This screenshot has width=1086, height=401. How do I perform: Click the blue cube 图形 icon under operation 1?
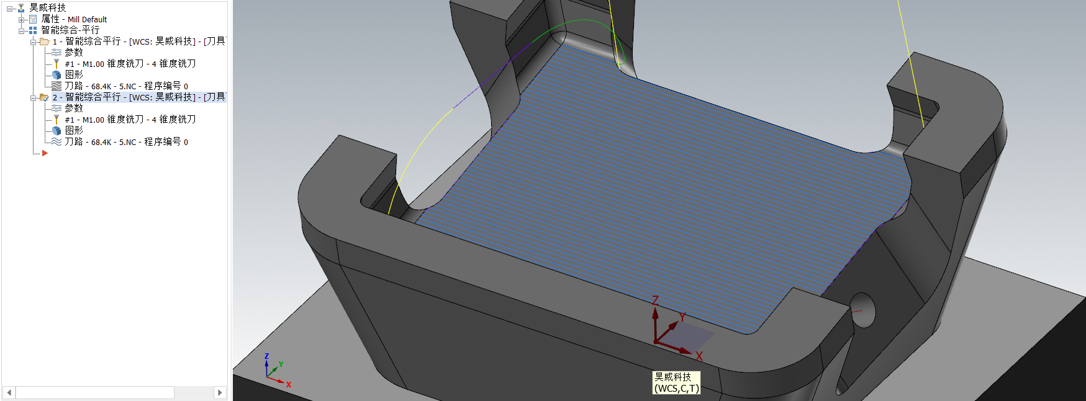pyautogui.click(x=57, y=75)
